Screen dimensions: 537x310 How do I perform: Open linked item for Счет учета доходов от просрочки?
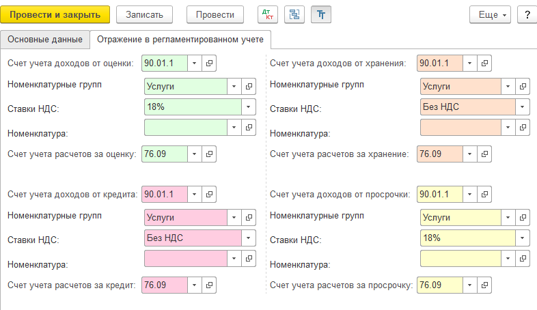(484, 195)
